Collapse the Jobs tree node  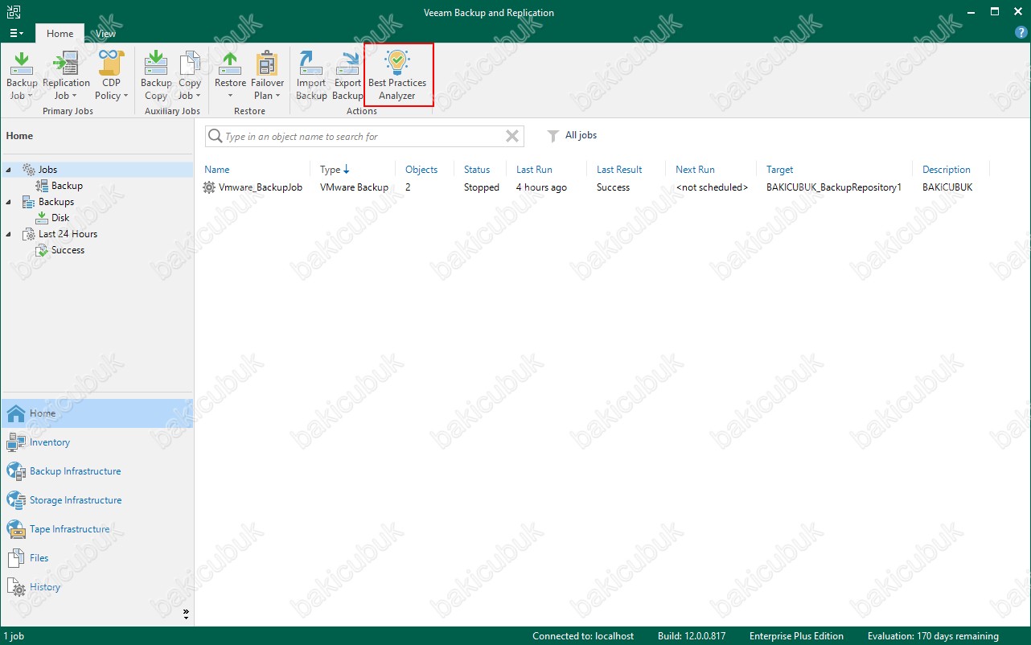click(x=9, y=170)
